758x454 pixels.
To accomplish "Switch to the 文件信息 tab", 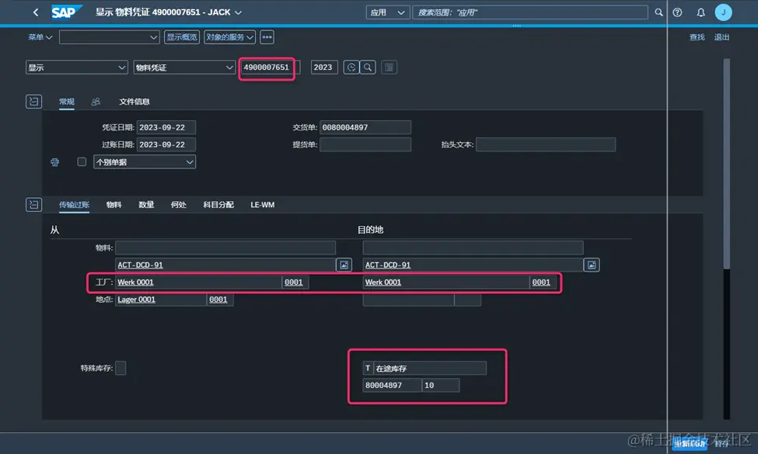I will click(134, 102).
